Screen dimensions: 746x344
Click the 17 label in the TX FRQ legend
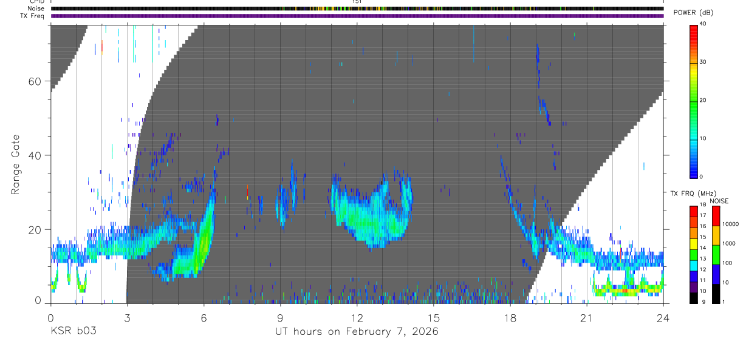[x=703, y=215]
